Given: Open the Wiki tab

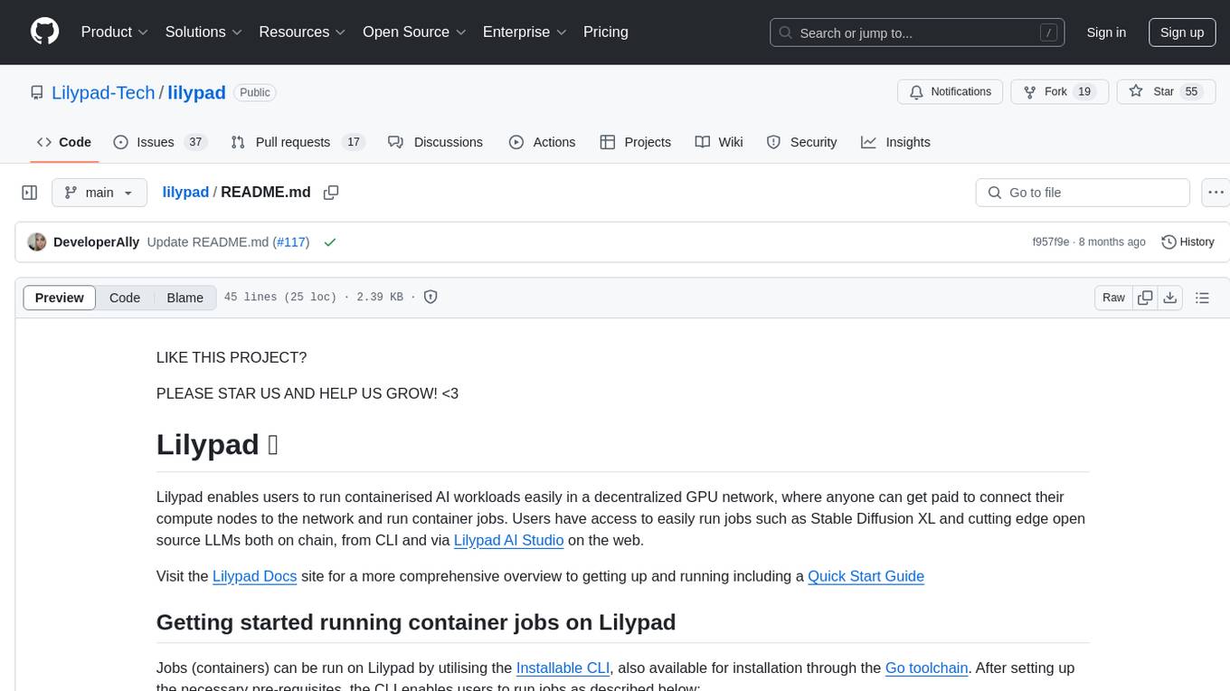Looking at the screenshot, I should coord(719,142).
